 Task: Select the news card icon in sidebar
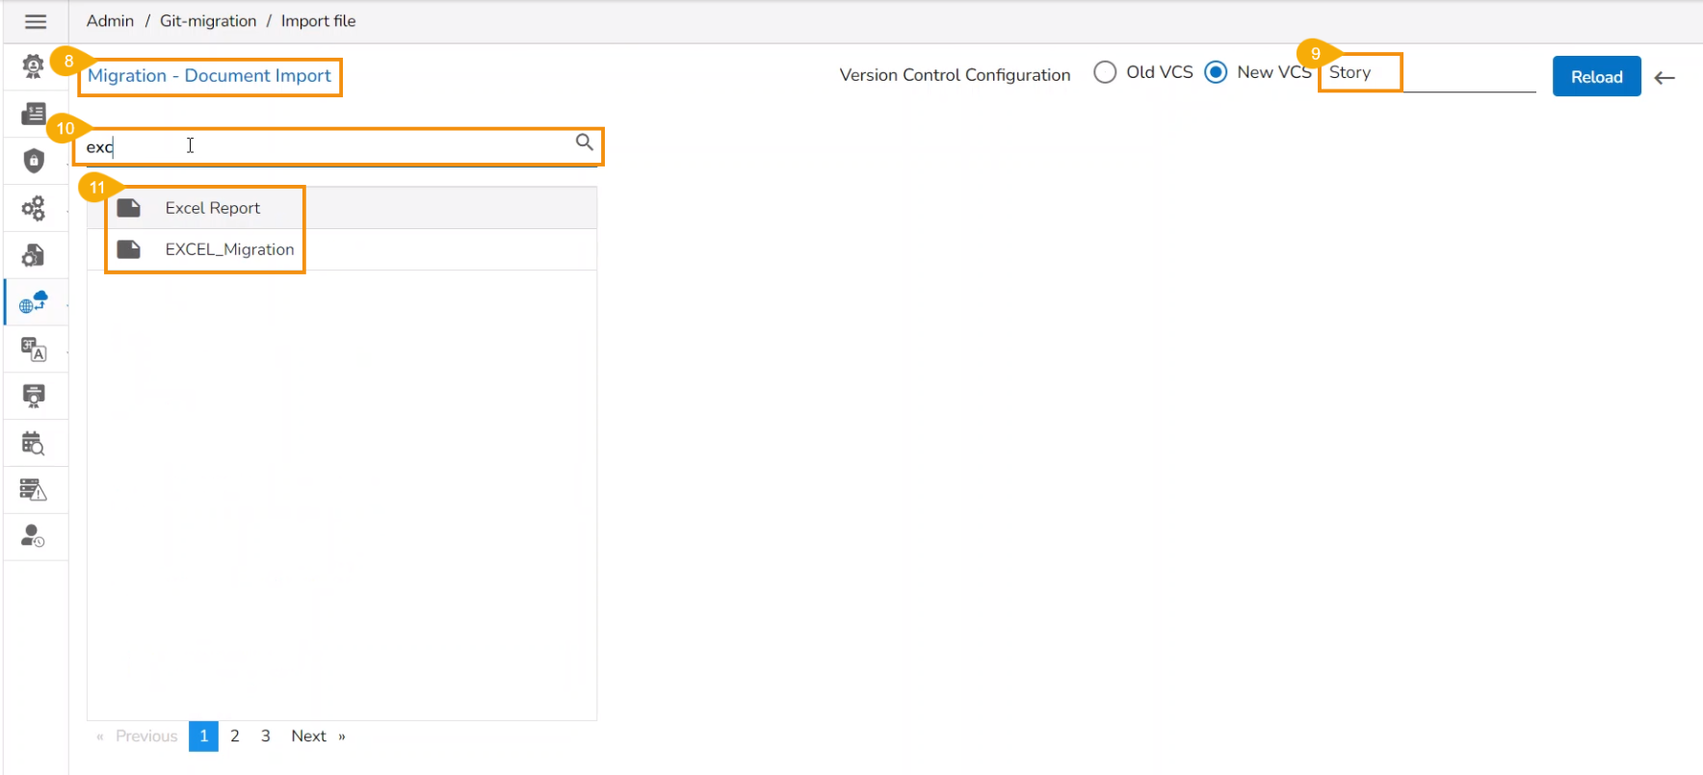click(34, 114)
